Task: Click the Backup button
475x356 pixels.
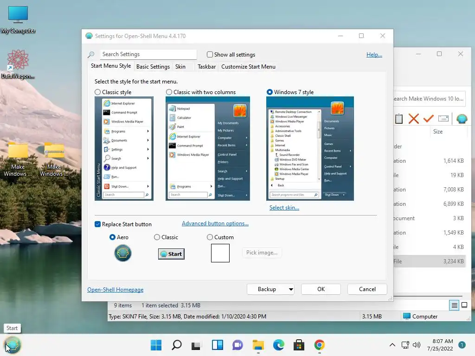Action: click(x=267, y=289)
